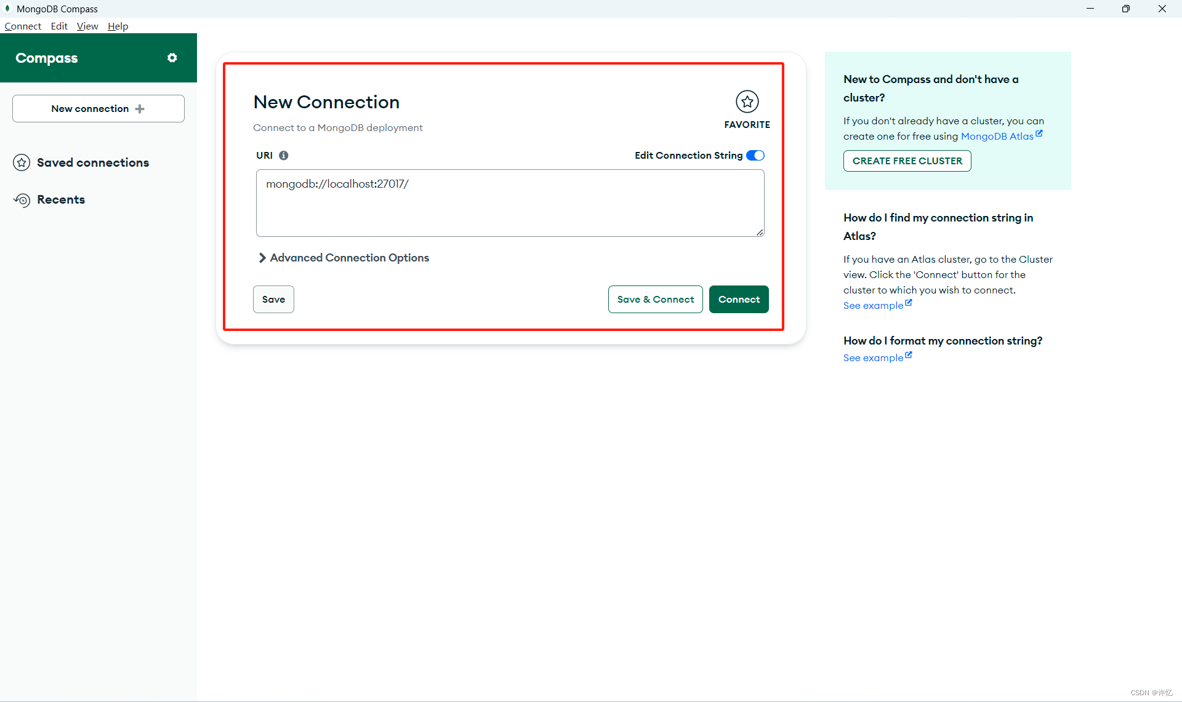Click the URI textarea resize handle
1182x702 pixels.
coord(760,233)
